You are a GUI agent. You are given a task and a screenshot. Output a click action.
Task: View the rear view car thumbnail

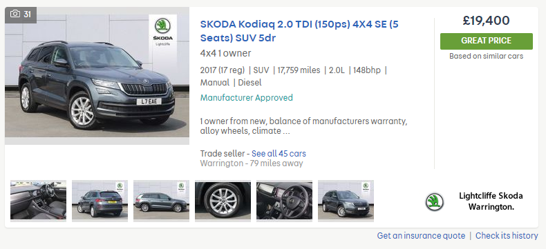coord(100,201)
